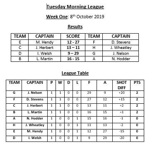Select L. Martin in the League Table
The height and width of the screenshot is (161, 150).
(x=35, y=112)
